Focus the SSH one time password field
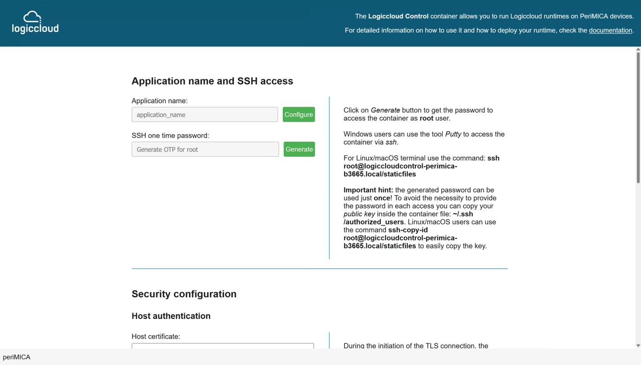This screenshot has height=365, width=641. (x=205, y=149)
